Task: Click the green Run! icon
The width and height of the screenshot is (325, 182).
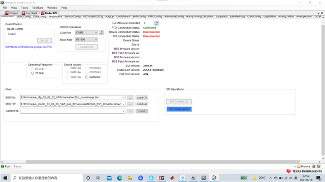Action: [x=3, y=166]
